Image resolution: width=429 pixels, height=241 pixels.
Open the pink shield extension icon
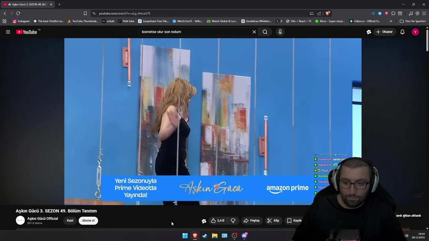pos(386,13)
